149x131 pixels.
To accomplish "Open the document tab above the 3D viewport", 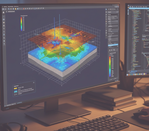I will click(x=11, y=12).
